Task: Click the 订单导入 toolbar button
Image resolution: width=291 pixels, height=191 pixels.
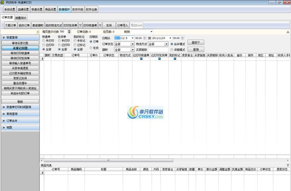Action: pyautogui.click(x=123, y=25)
